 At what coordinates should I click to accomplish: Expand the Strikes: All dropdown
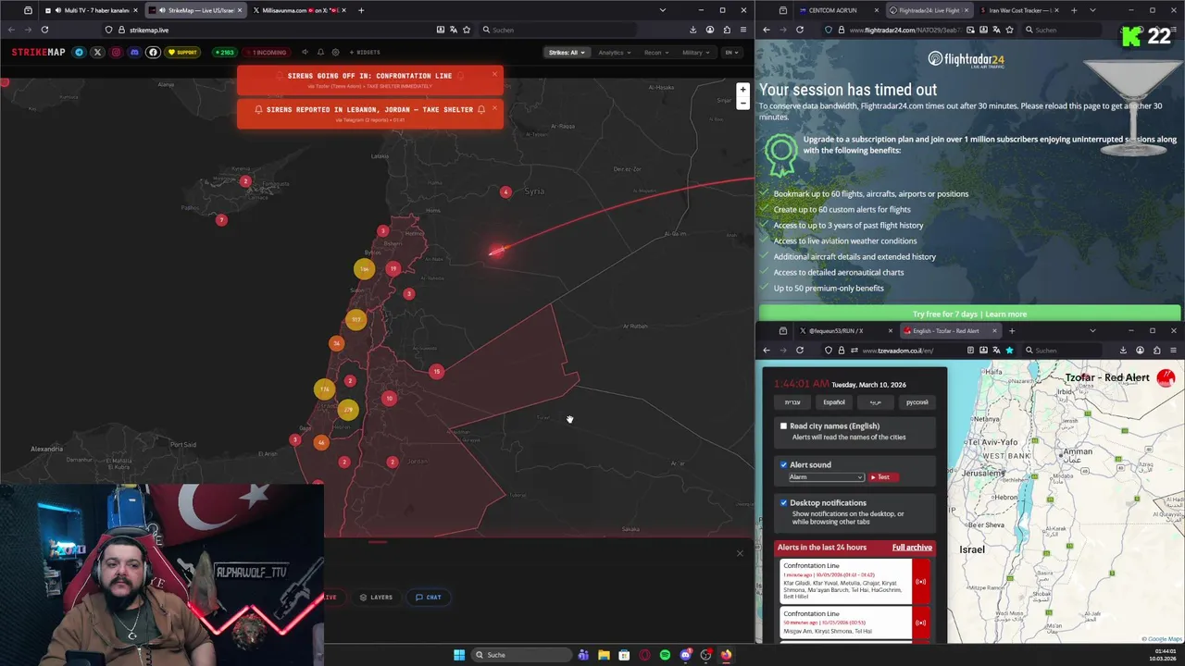tap(567, 52)
